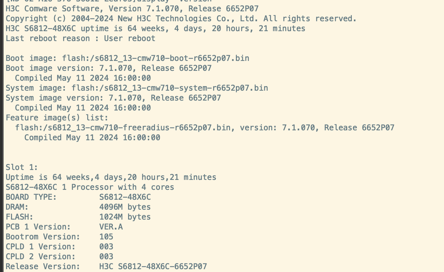Click the Copyright New H3C Technologies line
Screen dimensions: 444x272
click(181, 18)
